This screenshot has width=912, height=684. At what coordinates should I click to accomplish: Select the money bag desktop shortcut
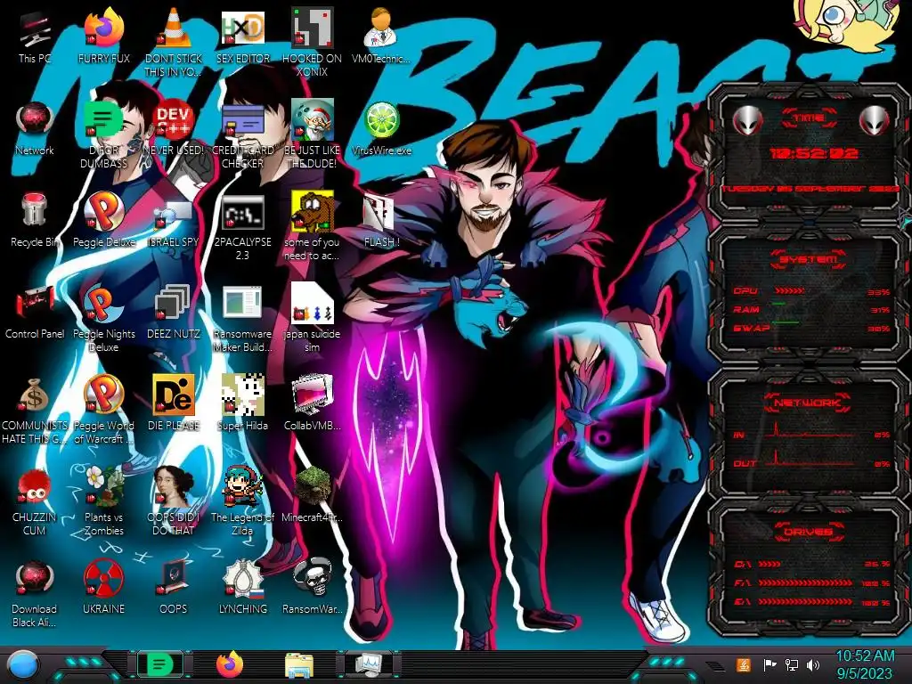(x=35, y=410)
